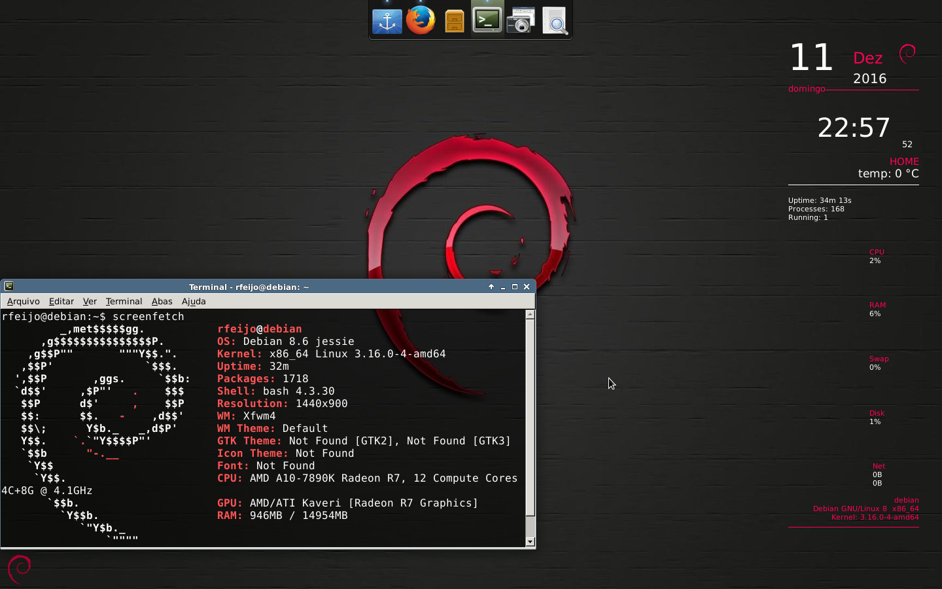942x589 pixels.
Task: Click the 'RAM' usage label
Action: [x=877, y=305]
